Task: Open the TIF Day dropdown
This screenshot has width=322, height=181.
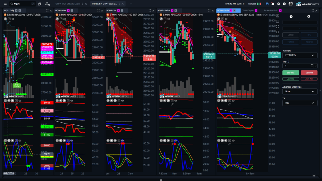Action: 300,103
